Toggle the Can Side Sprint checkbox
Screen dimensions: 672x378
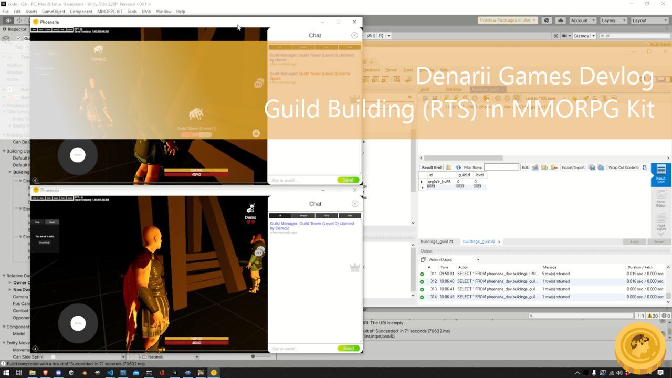52,357
